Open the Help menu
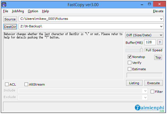Screen dimensions: 167x114 tap(45, 11)
